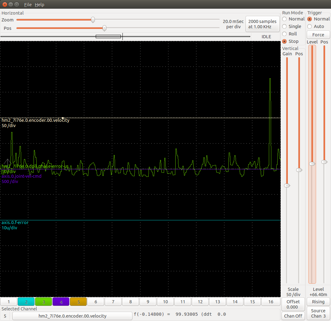
Task: Select channel 10 button
Action: 165,302
